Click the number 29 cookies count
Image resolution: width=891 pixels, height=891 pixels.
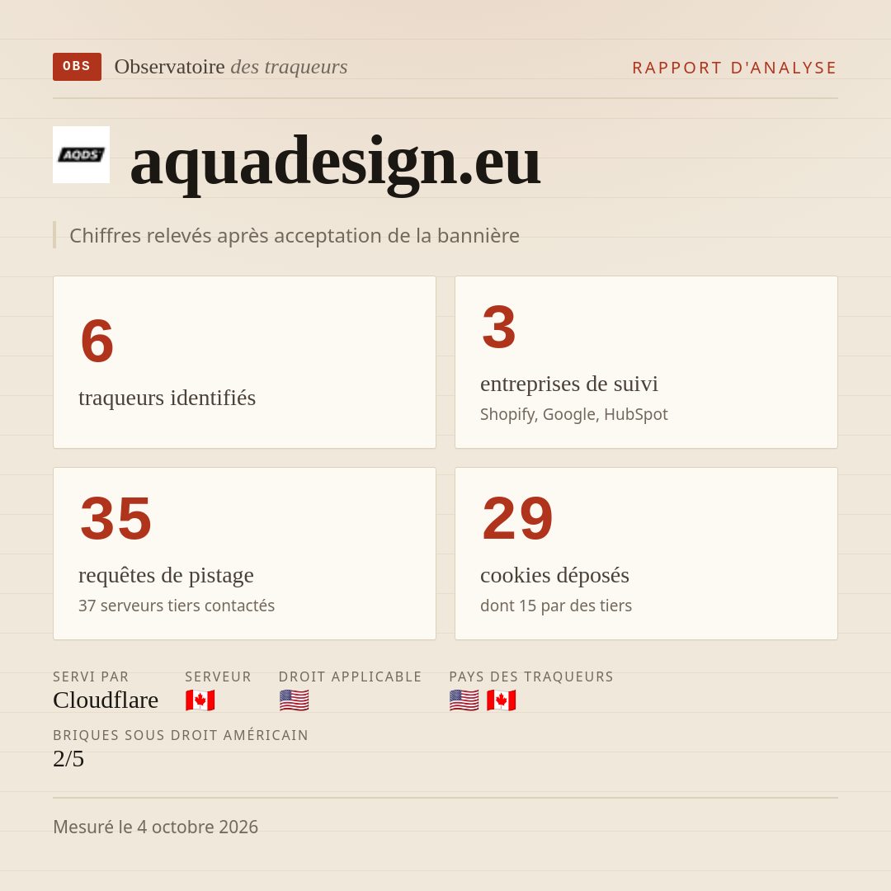pyautogui.click(x=517, y=517)
